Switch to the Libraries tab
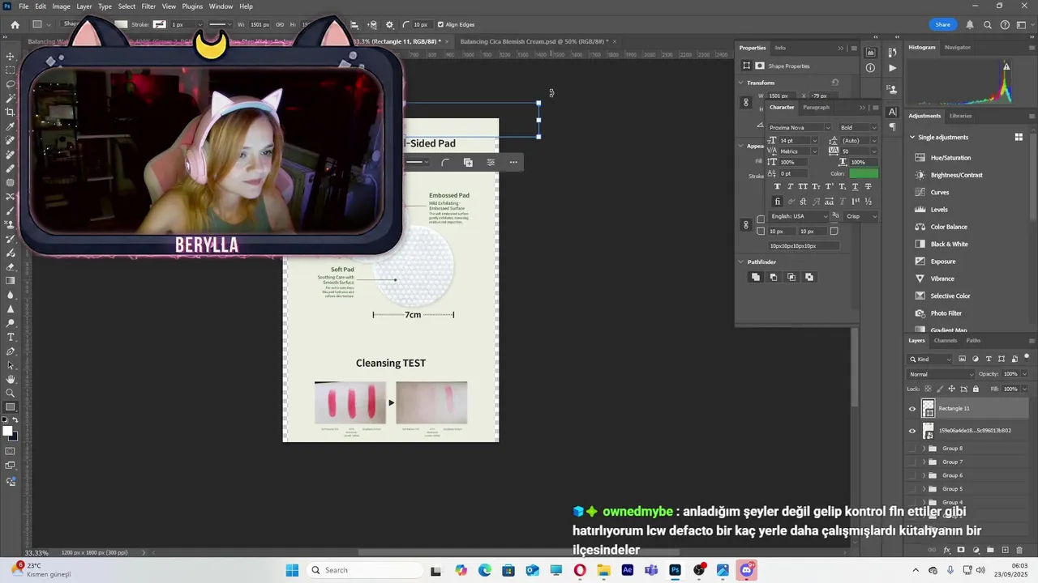The width and height of the screenshot is (1038, 583). click(x=961, y=116)
